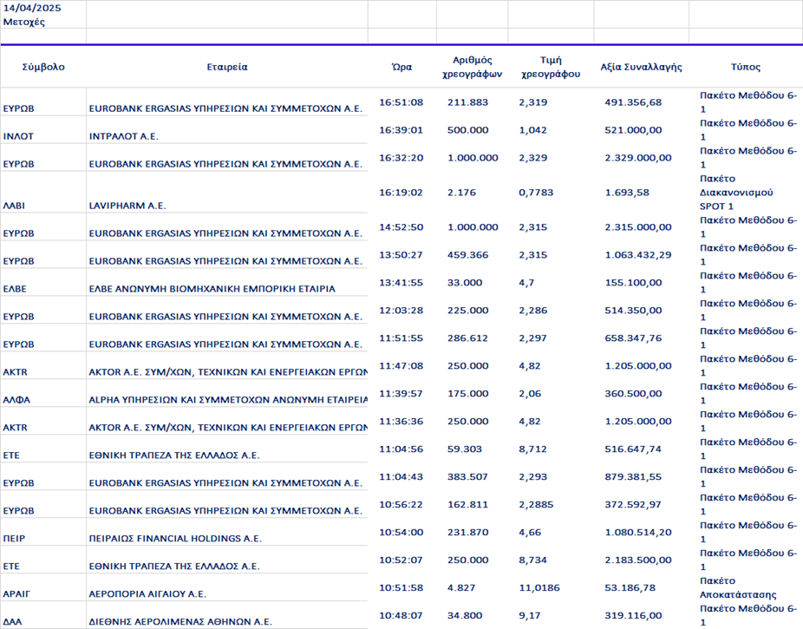
Task: Select value cell 360.500,00
Action: pos(633,393)
